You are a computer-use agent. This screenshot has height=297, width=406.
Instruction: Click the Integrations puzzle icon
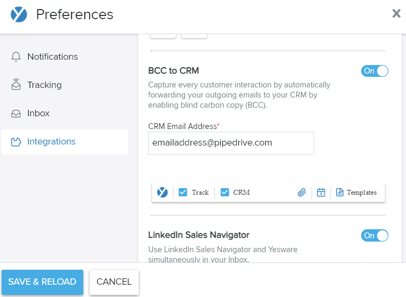16,142
